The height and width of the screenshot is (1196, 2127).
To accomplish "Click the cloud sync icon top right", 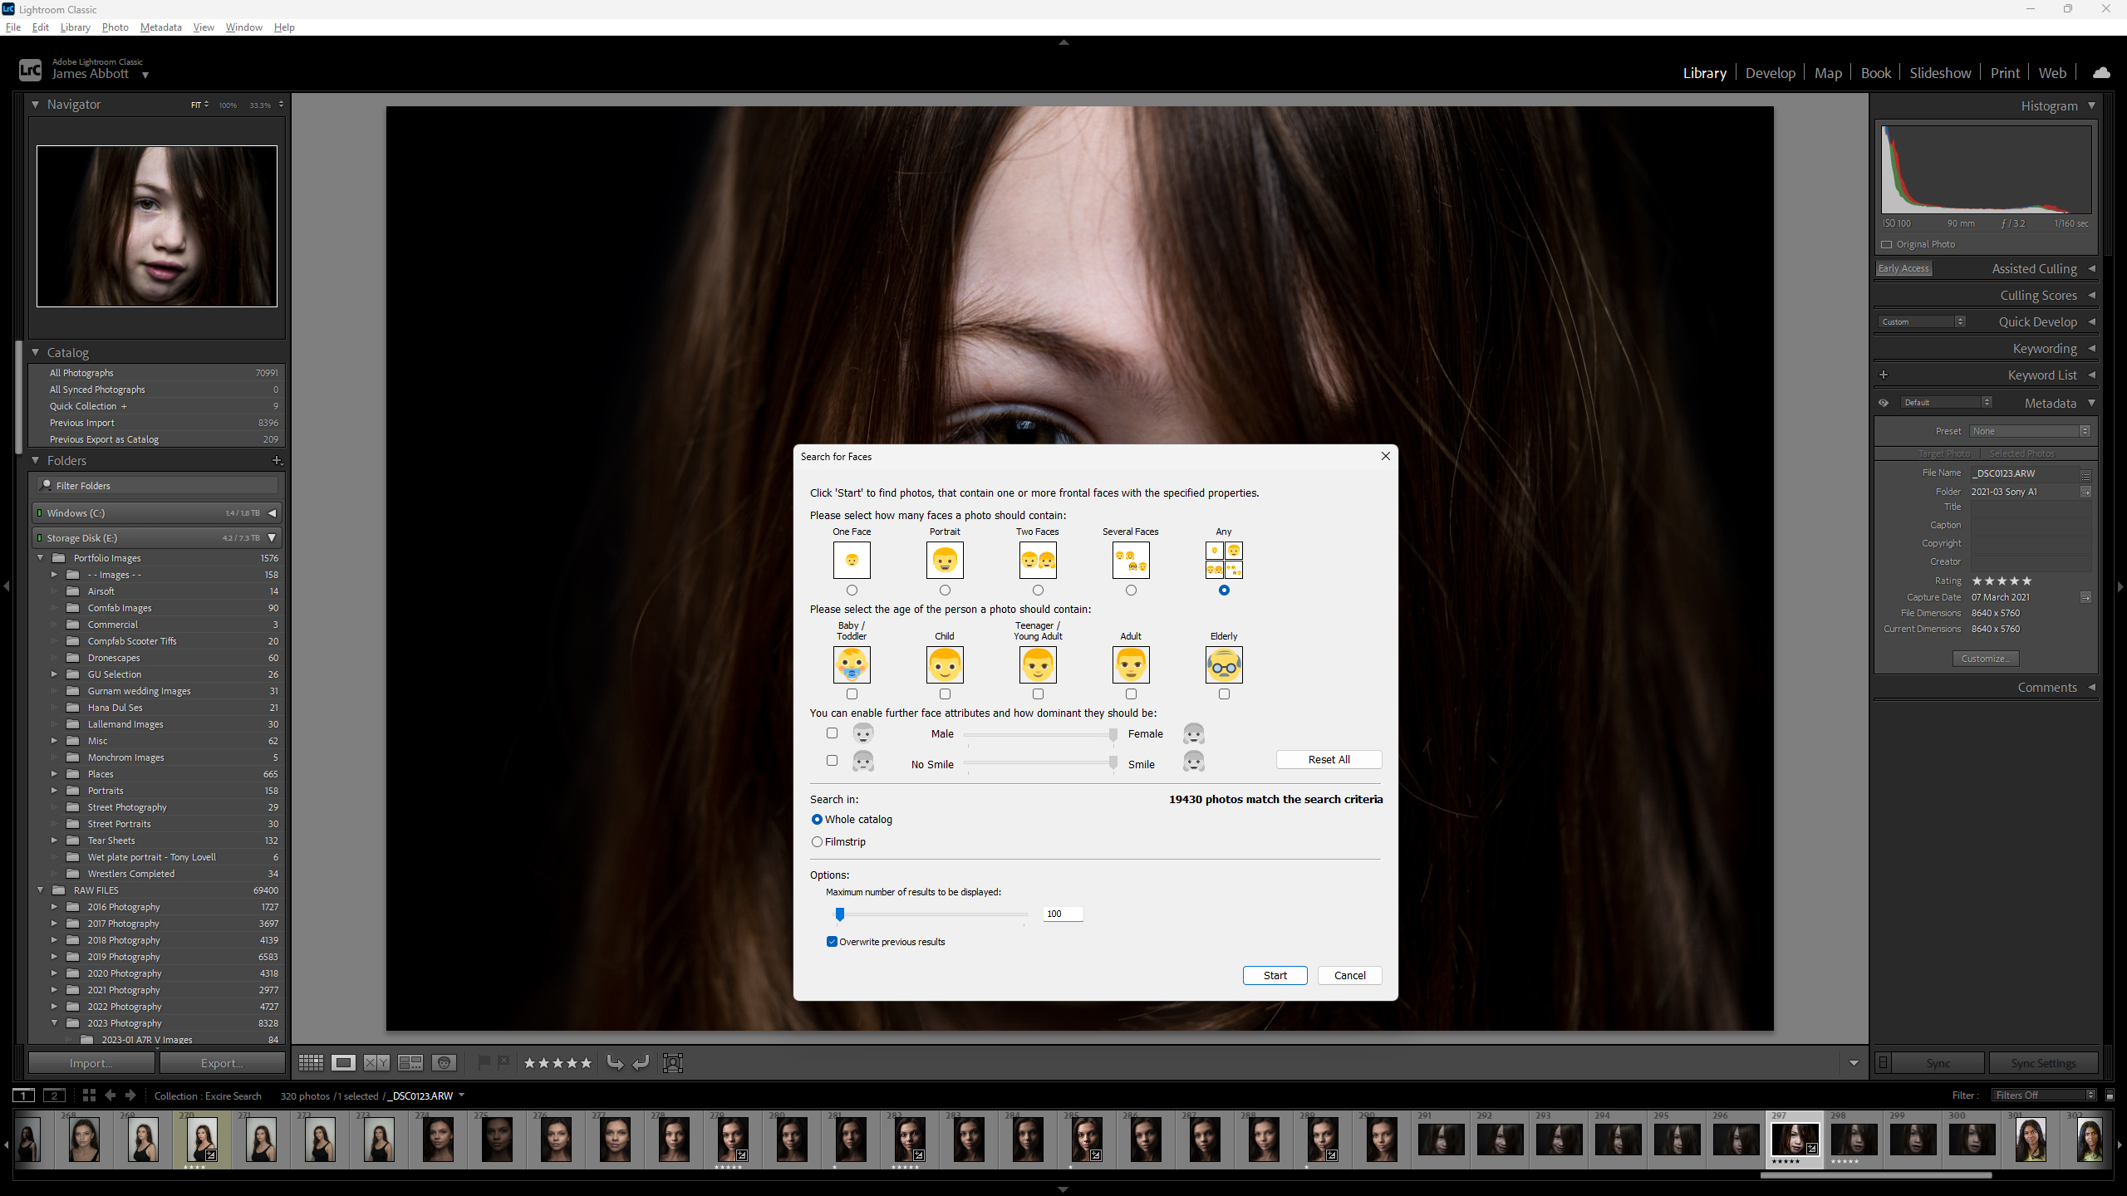I will (x=2100, y=72).
